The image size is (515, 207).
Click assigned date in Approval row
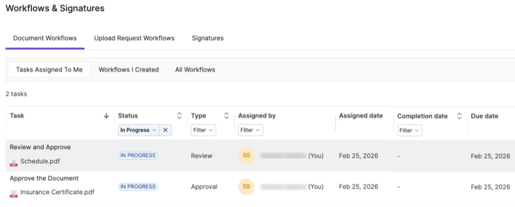(x=359, y=187)
